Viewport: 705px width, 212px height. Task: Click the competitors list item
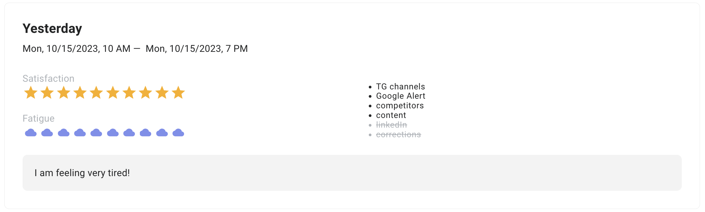(400, 106)
